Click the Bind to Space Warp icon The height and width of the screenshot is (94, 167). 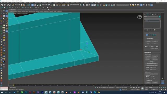pos(13,5)
